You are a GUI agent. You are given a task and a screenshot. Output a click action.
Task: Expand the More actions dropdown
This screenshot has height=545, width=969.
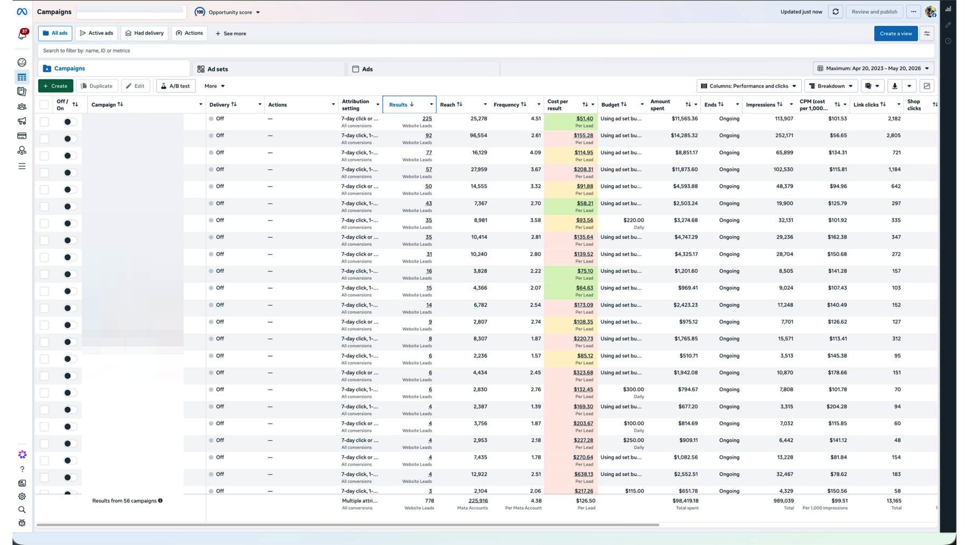pos(214,86)
